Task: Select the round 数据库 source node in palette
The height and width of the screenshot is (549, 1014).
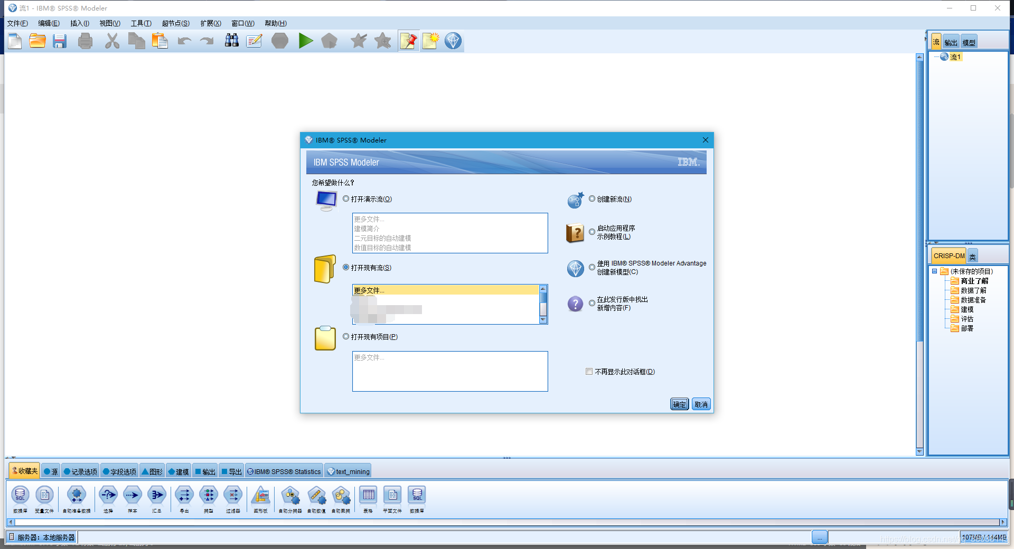Action: 20,495
